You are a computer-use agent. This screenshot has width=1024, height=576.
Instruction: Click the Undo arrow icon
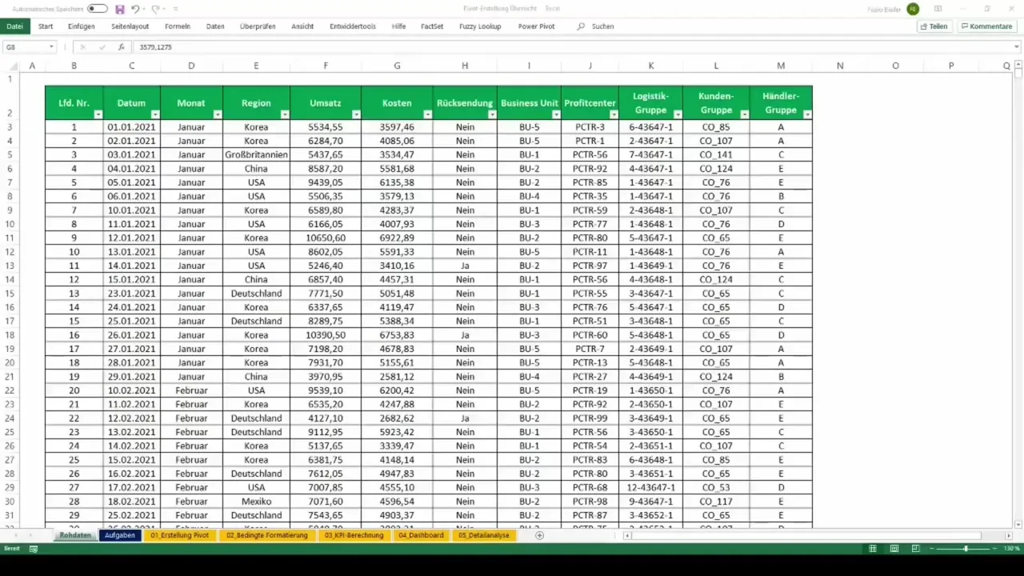point(134,9)
